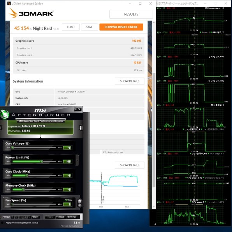232x232 pixels.
Task: Click NVIDIA GeForce RTX 2070 GPU cell
Action: [100, 91]
